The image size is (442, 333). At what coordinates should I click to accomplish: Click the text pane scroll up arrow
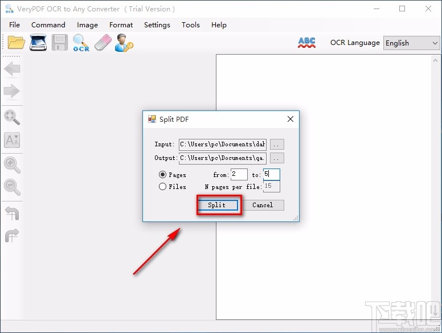[435, 60]
